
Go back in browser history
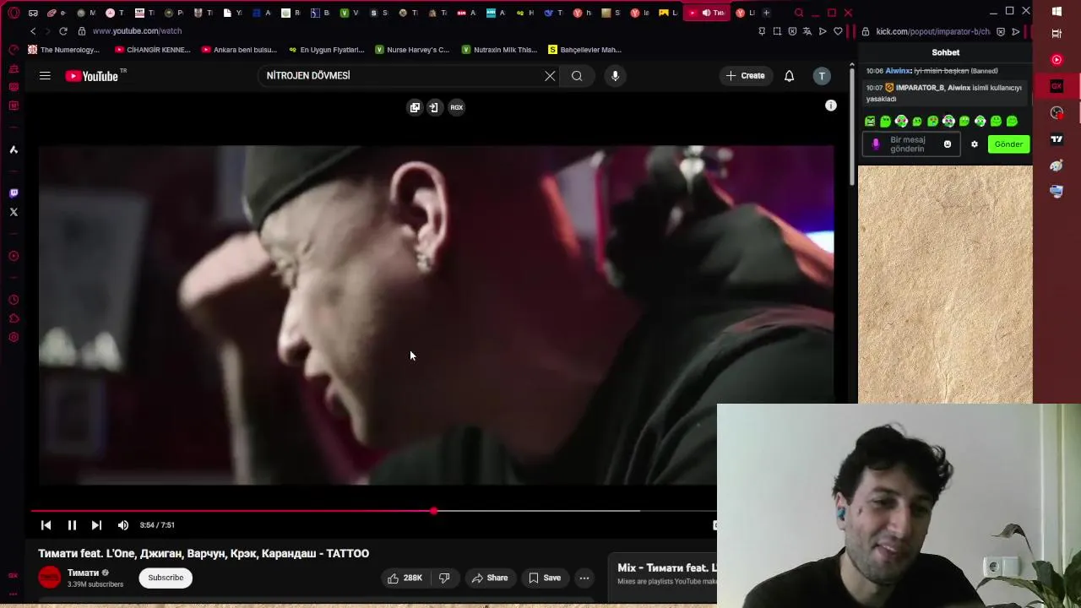(x=33, y=31)
